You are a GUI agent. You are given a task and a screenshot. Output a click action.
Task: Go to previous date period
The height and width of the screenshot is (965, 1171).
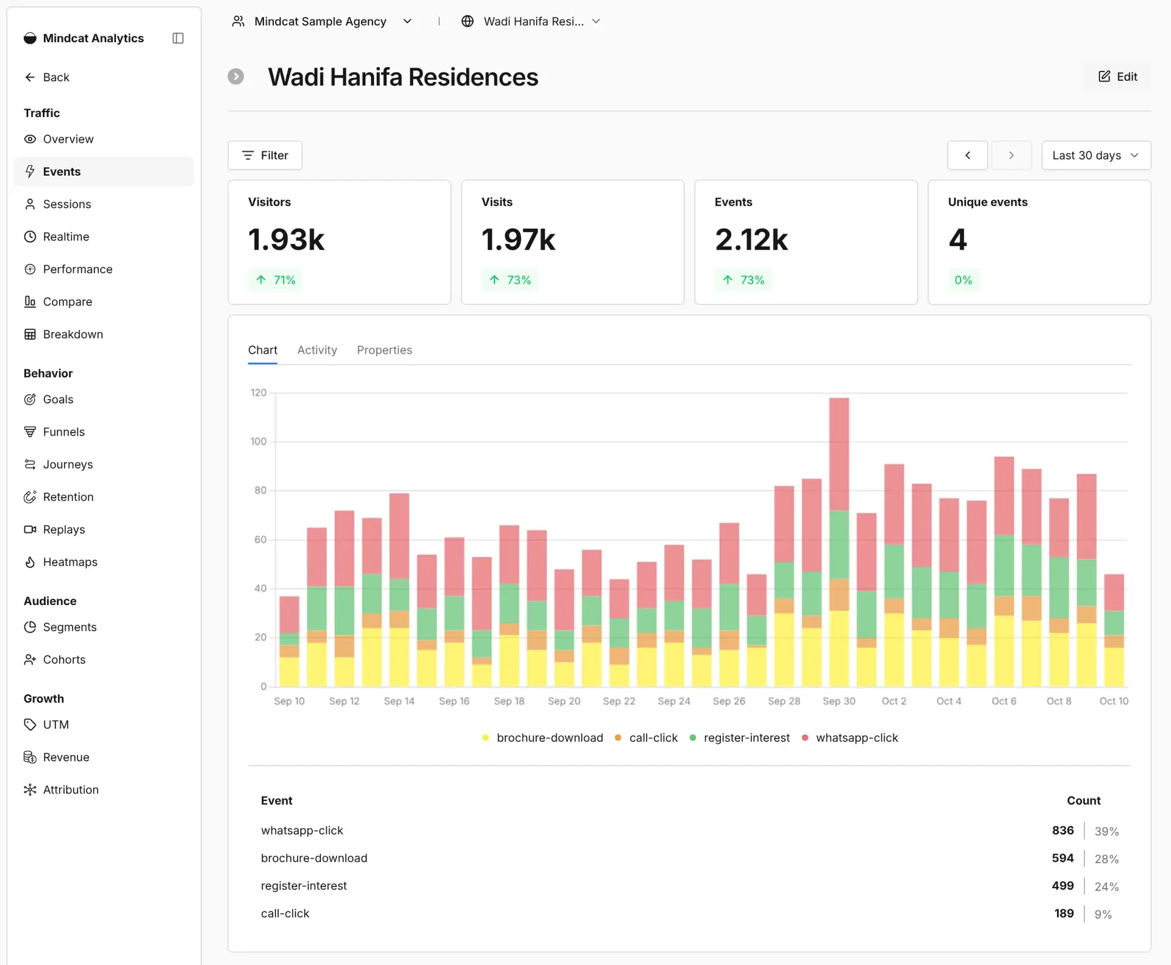click(967, 156)
